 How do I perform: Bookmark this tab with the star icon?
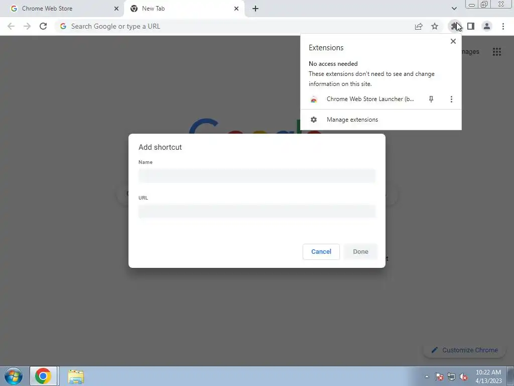[x=435, y=26]
